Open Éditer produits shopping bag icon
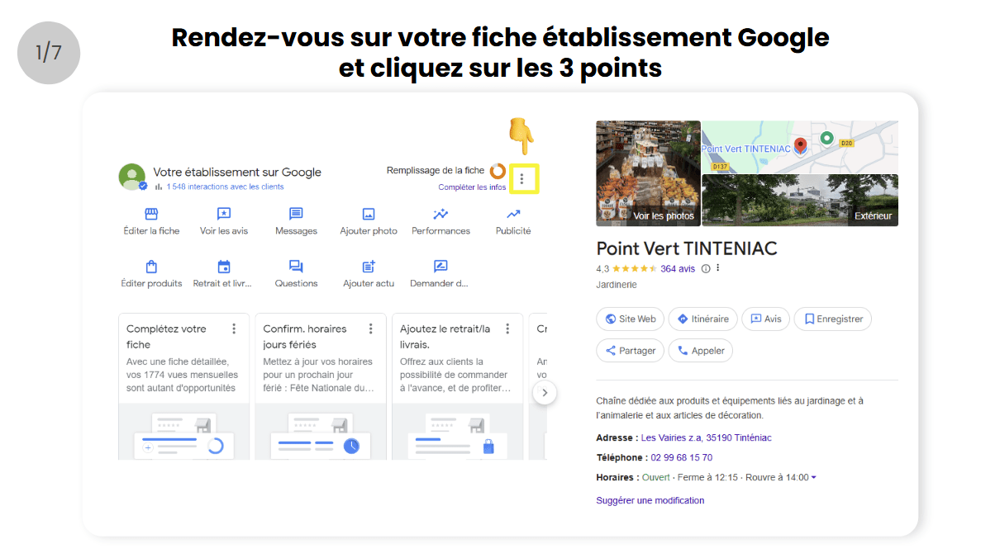Screen dimensions: 1000x558 [151, 267]
